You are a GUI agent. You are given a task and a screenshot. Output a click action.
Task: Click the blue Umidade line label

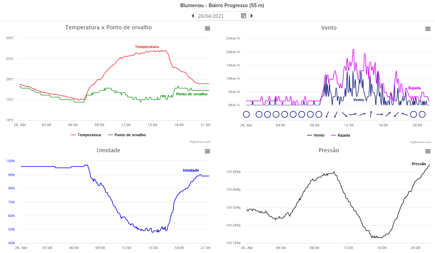(191, 170)
